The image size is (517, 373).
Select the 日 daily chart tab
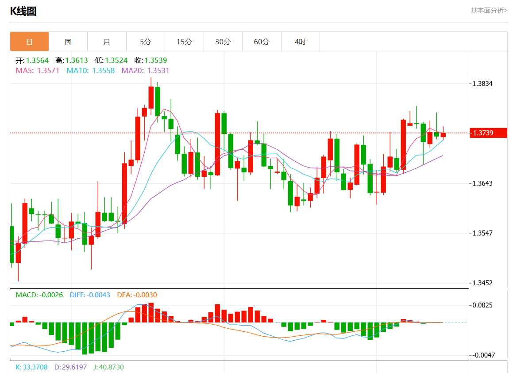point(29,42)
